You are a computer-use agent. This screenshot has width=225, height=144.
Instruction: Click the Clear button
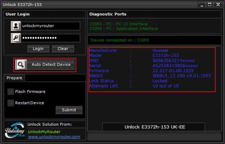click(63, 49)
